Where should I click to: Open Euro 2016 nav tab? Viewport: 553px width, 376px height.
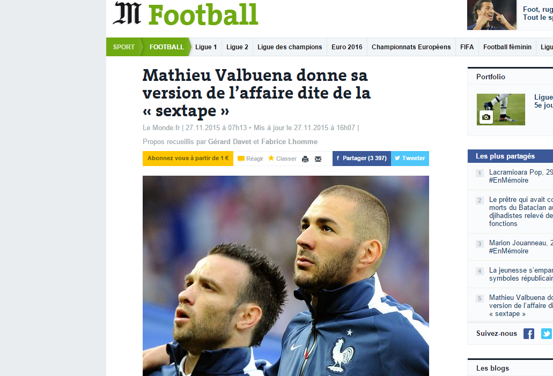[346, 47]
